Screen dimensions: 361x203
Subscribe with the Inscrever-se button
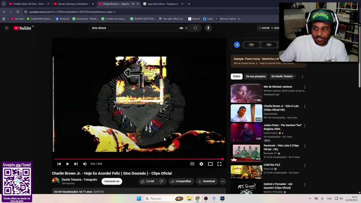[112, 181]
